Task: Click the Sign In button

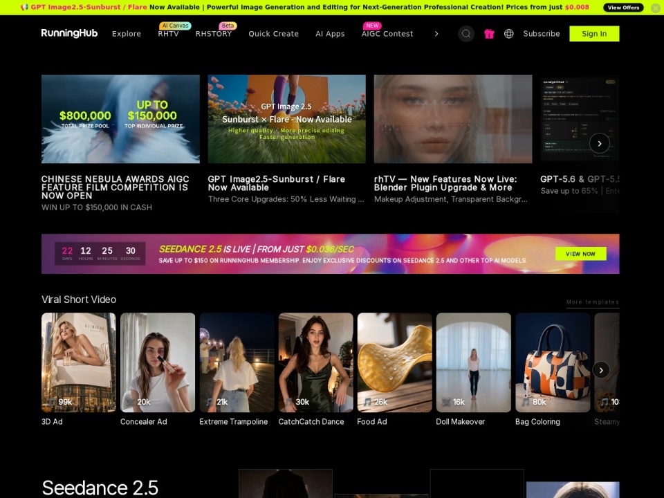Action: [594, 34]
